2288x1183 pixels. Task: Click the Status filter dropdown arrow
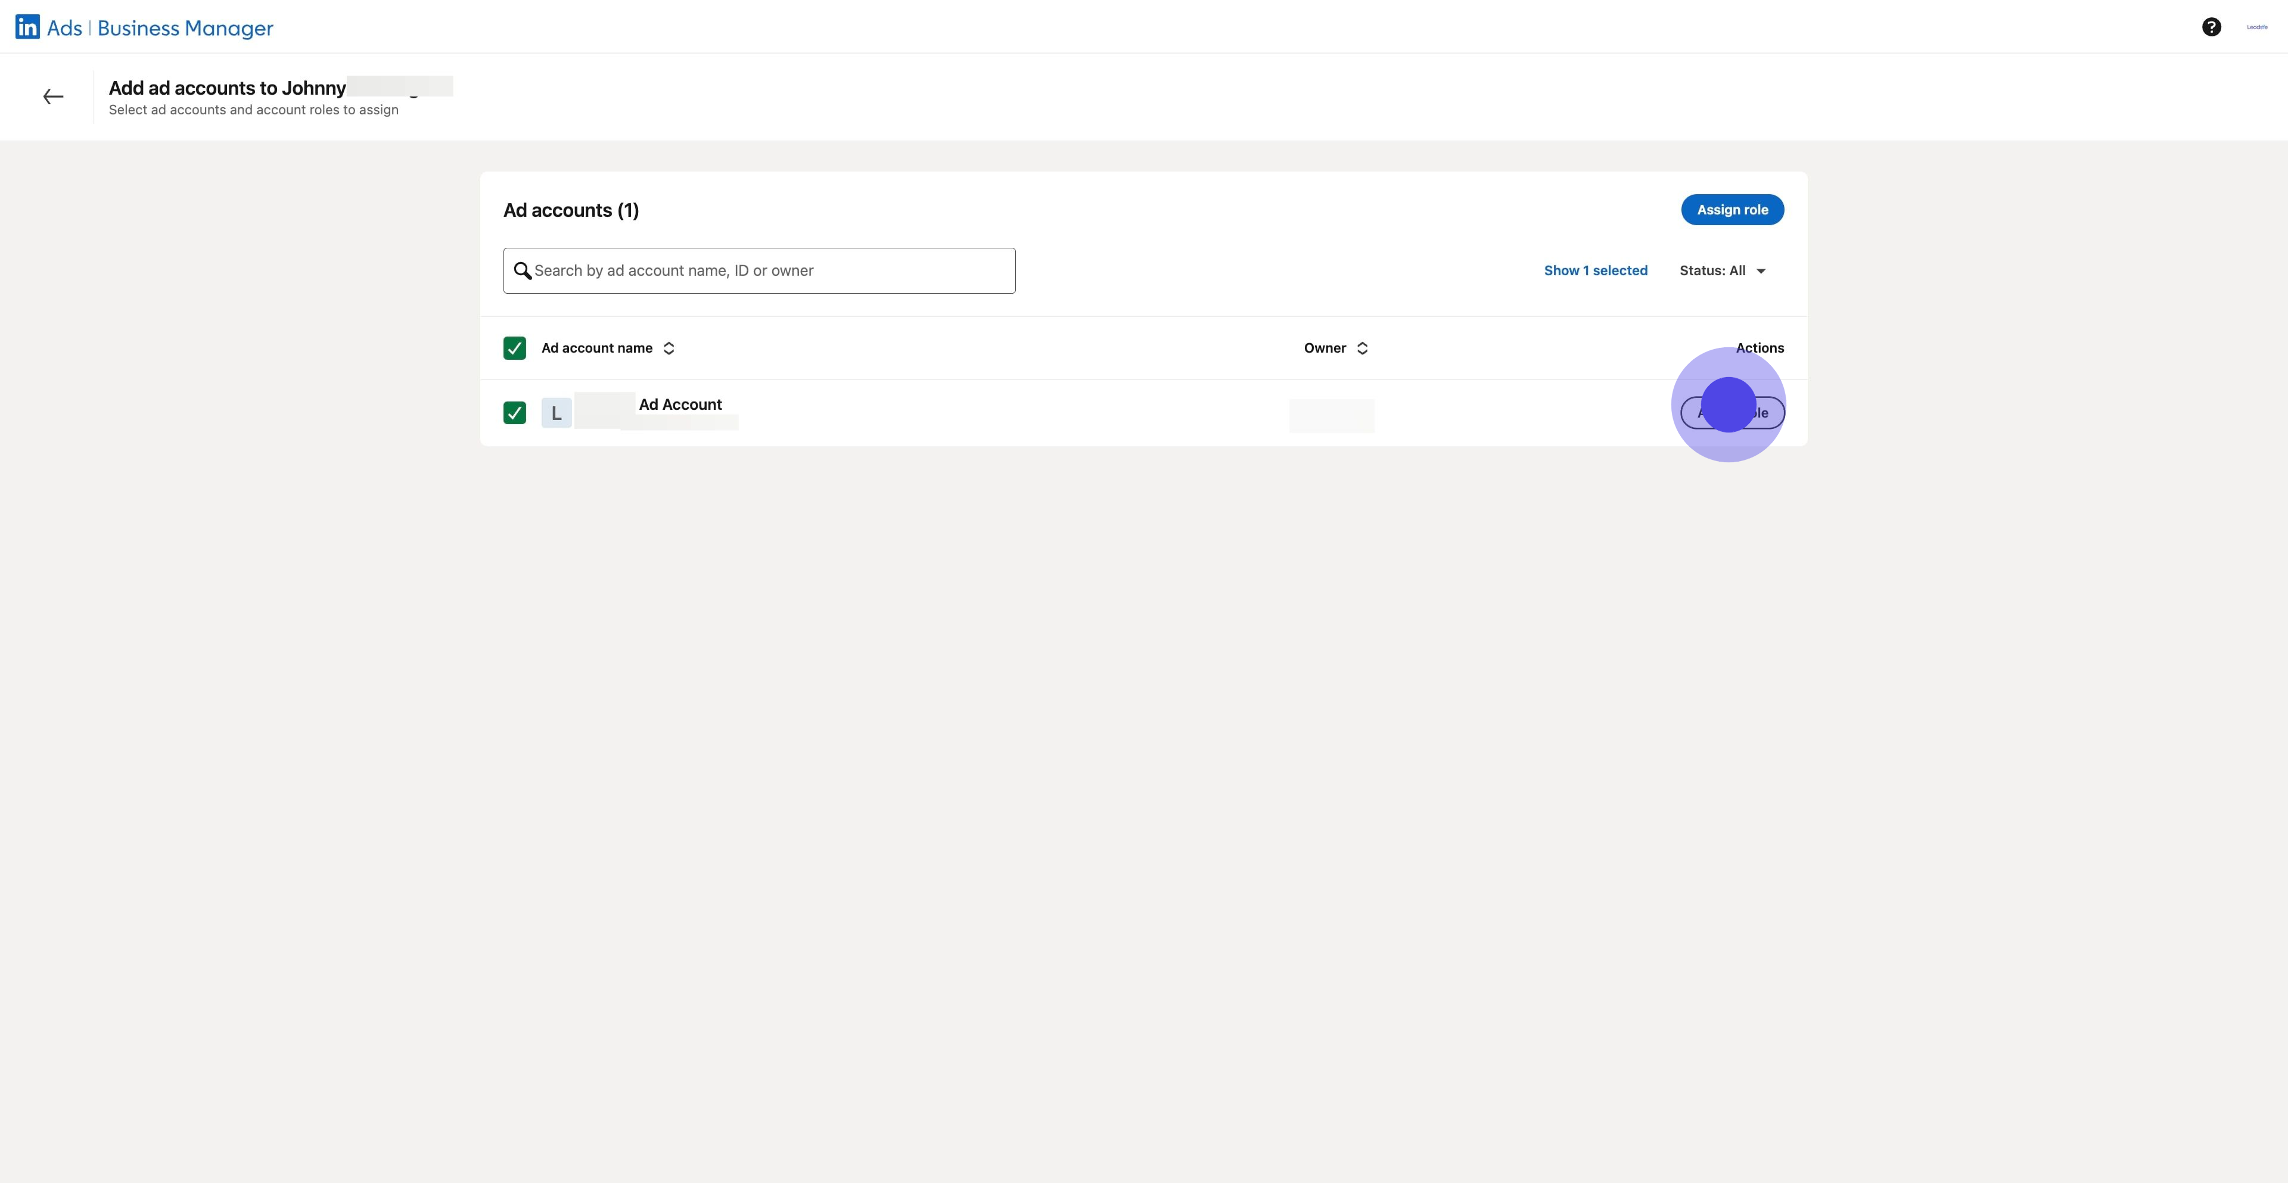pos(1761,271)
